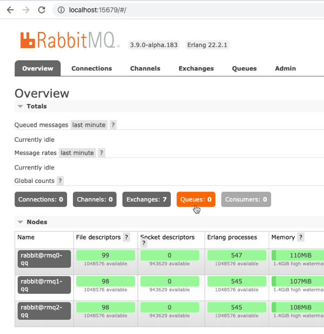Click the Queues: 0 count button
Image resolution: width=324 pixels, height=334 pixels.
pyautogui.click(x=195, y=200)
